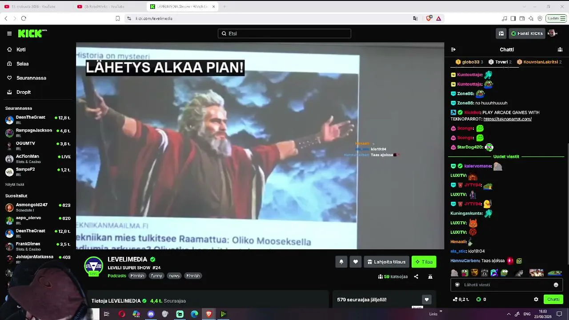Open Brave Leo AI icon

(x=531, y=18)
